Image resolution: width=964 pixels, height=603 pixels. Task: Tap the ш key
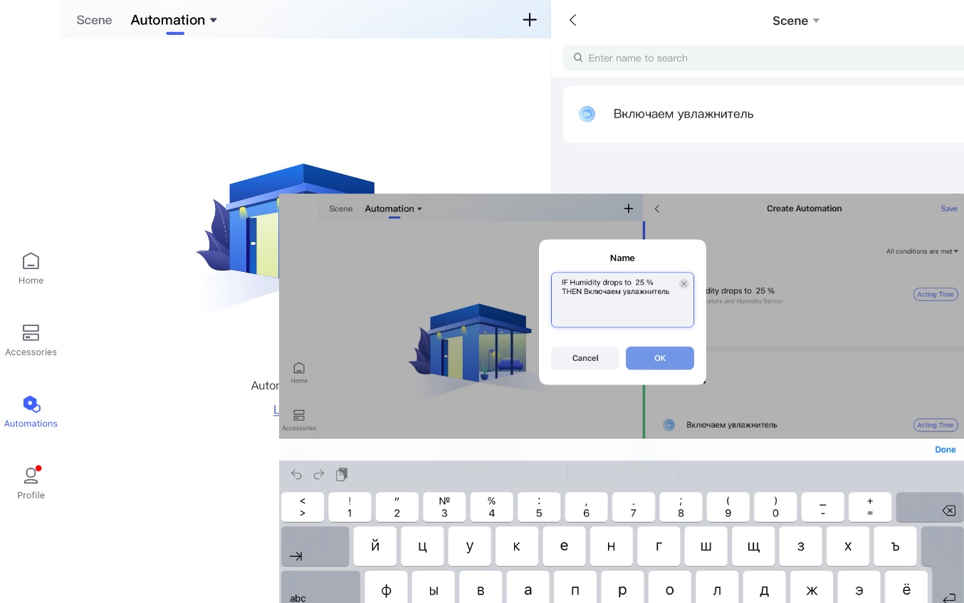[706, 546]
